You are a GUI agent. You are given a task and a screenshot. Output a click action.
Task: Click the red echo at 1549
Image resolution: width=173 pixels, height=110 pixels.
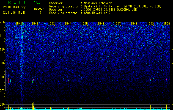[151, 80]
